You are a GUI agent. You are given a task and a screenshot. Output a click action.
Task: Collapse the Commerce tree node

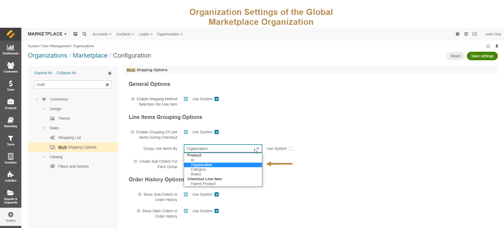tap(37, 99)
